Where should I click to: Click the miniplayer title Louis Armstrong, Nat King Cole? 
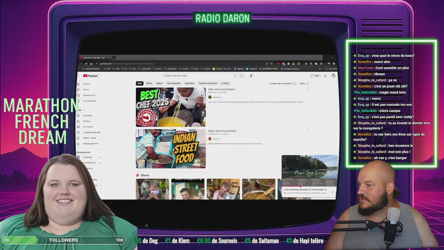[x=305, y=190]
